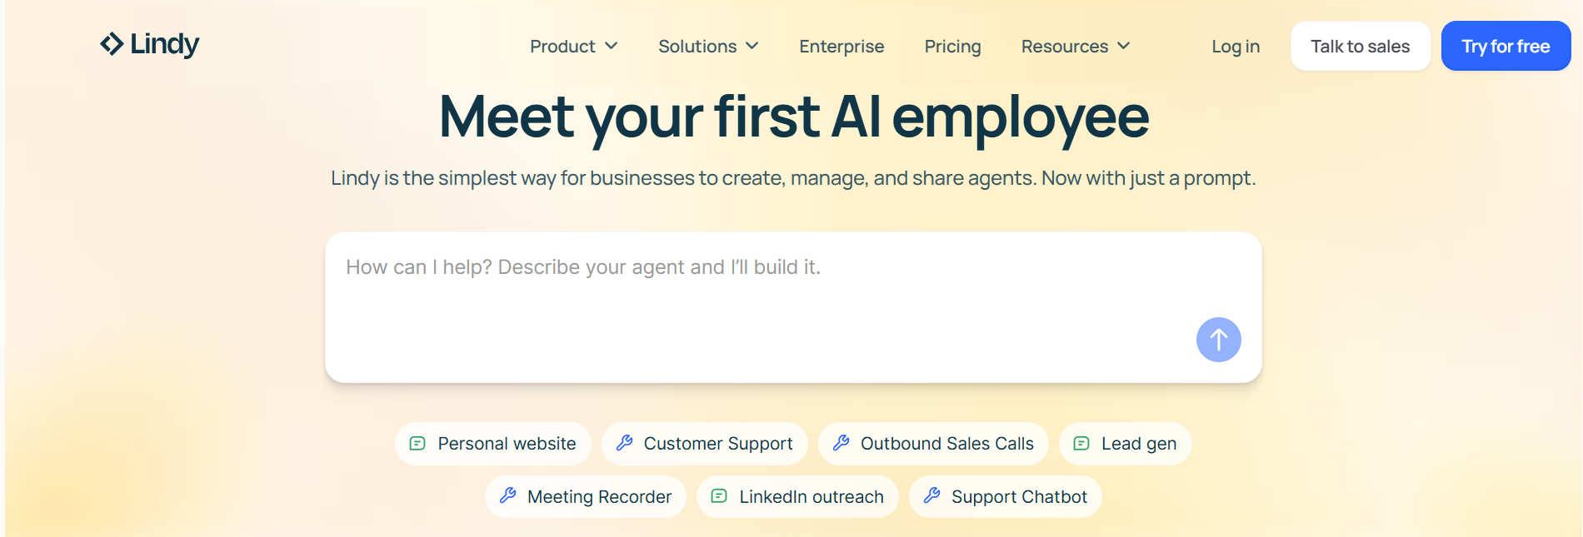1583x537 pixels.
Task: Go to the Pricing page
Action: [x=952, y=47]
